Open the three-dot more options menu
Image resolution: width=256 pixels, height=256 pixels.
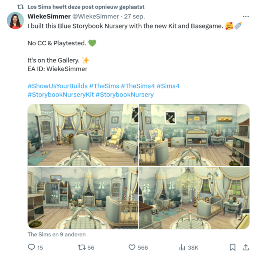[x=246, y=16]
